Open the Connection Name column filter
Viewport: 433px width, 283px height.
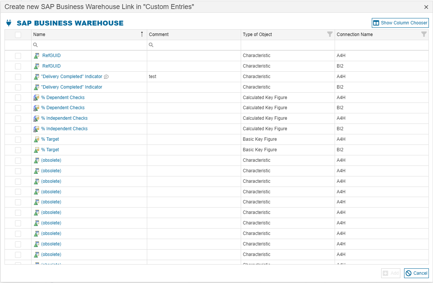(424, 34)
